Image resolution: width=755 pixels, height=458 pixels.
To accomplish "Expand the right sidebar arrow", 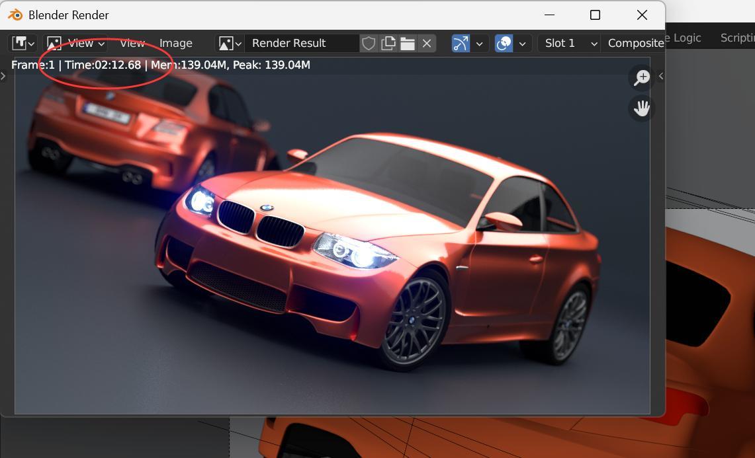I will point(660,76).
